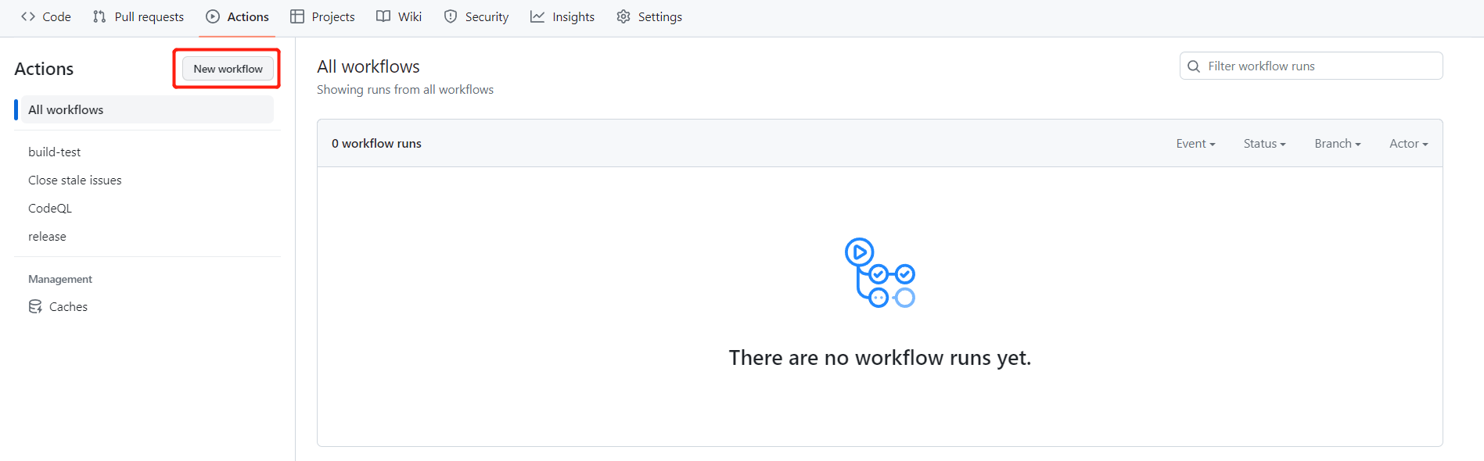The image size is (1484, 461).
Task: Open the Projects tab
Action: click(322, 16)
